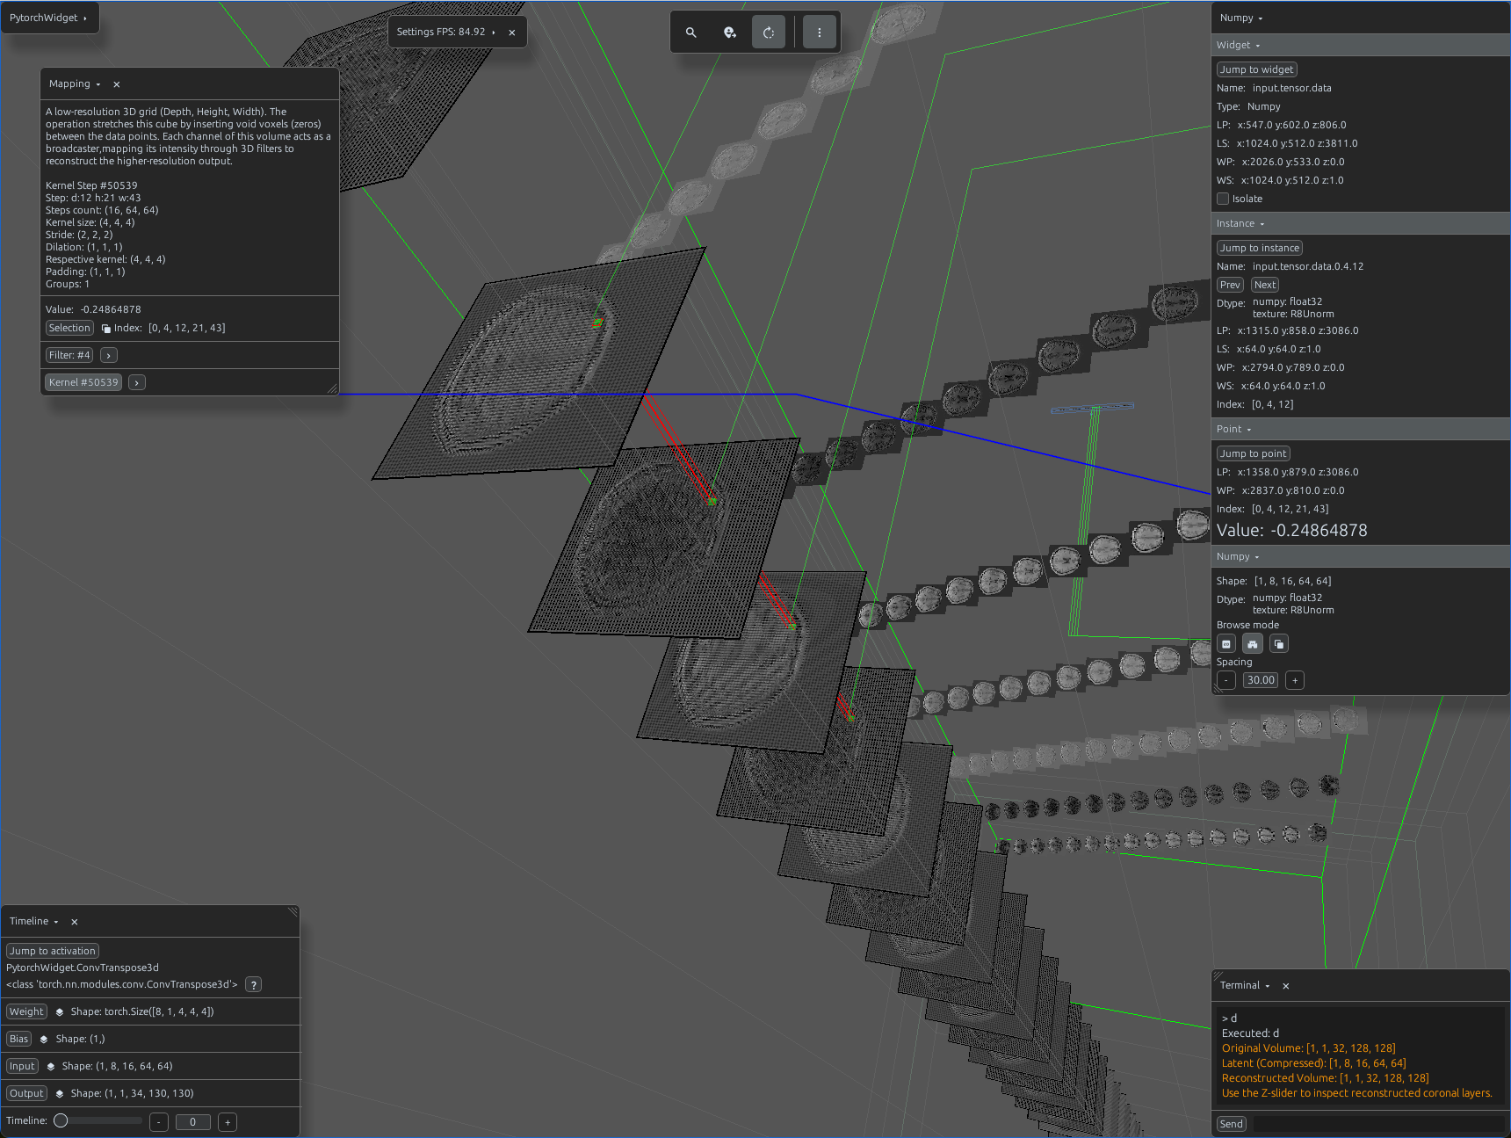Screen dimensions: 1511x1138
Task: Open the Terminal panel dropdown
Action: 1268,986
